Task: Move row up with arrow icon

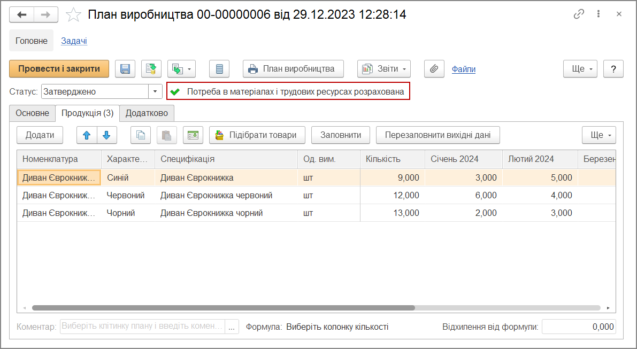Action: click(x=87, y=135)
